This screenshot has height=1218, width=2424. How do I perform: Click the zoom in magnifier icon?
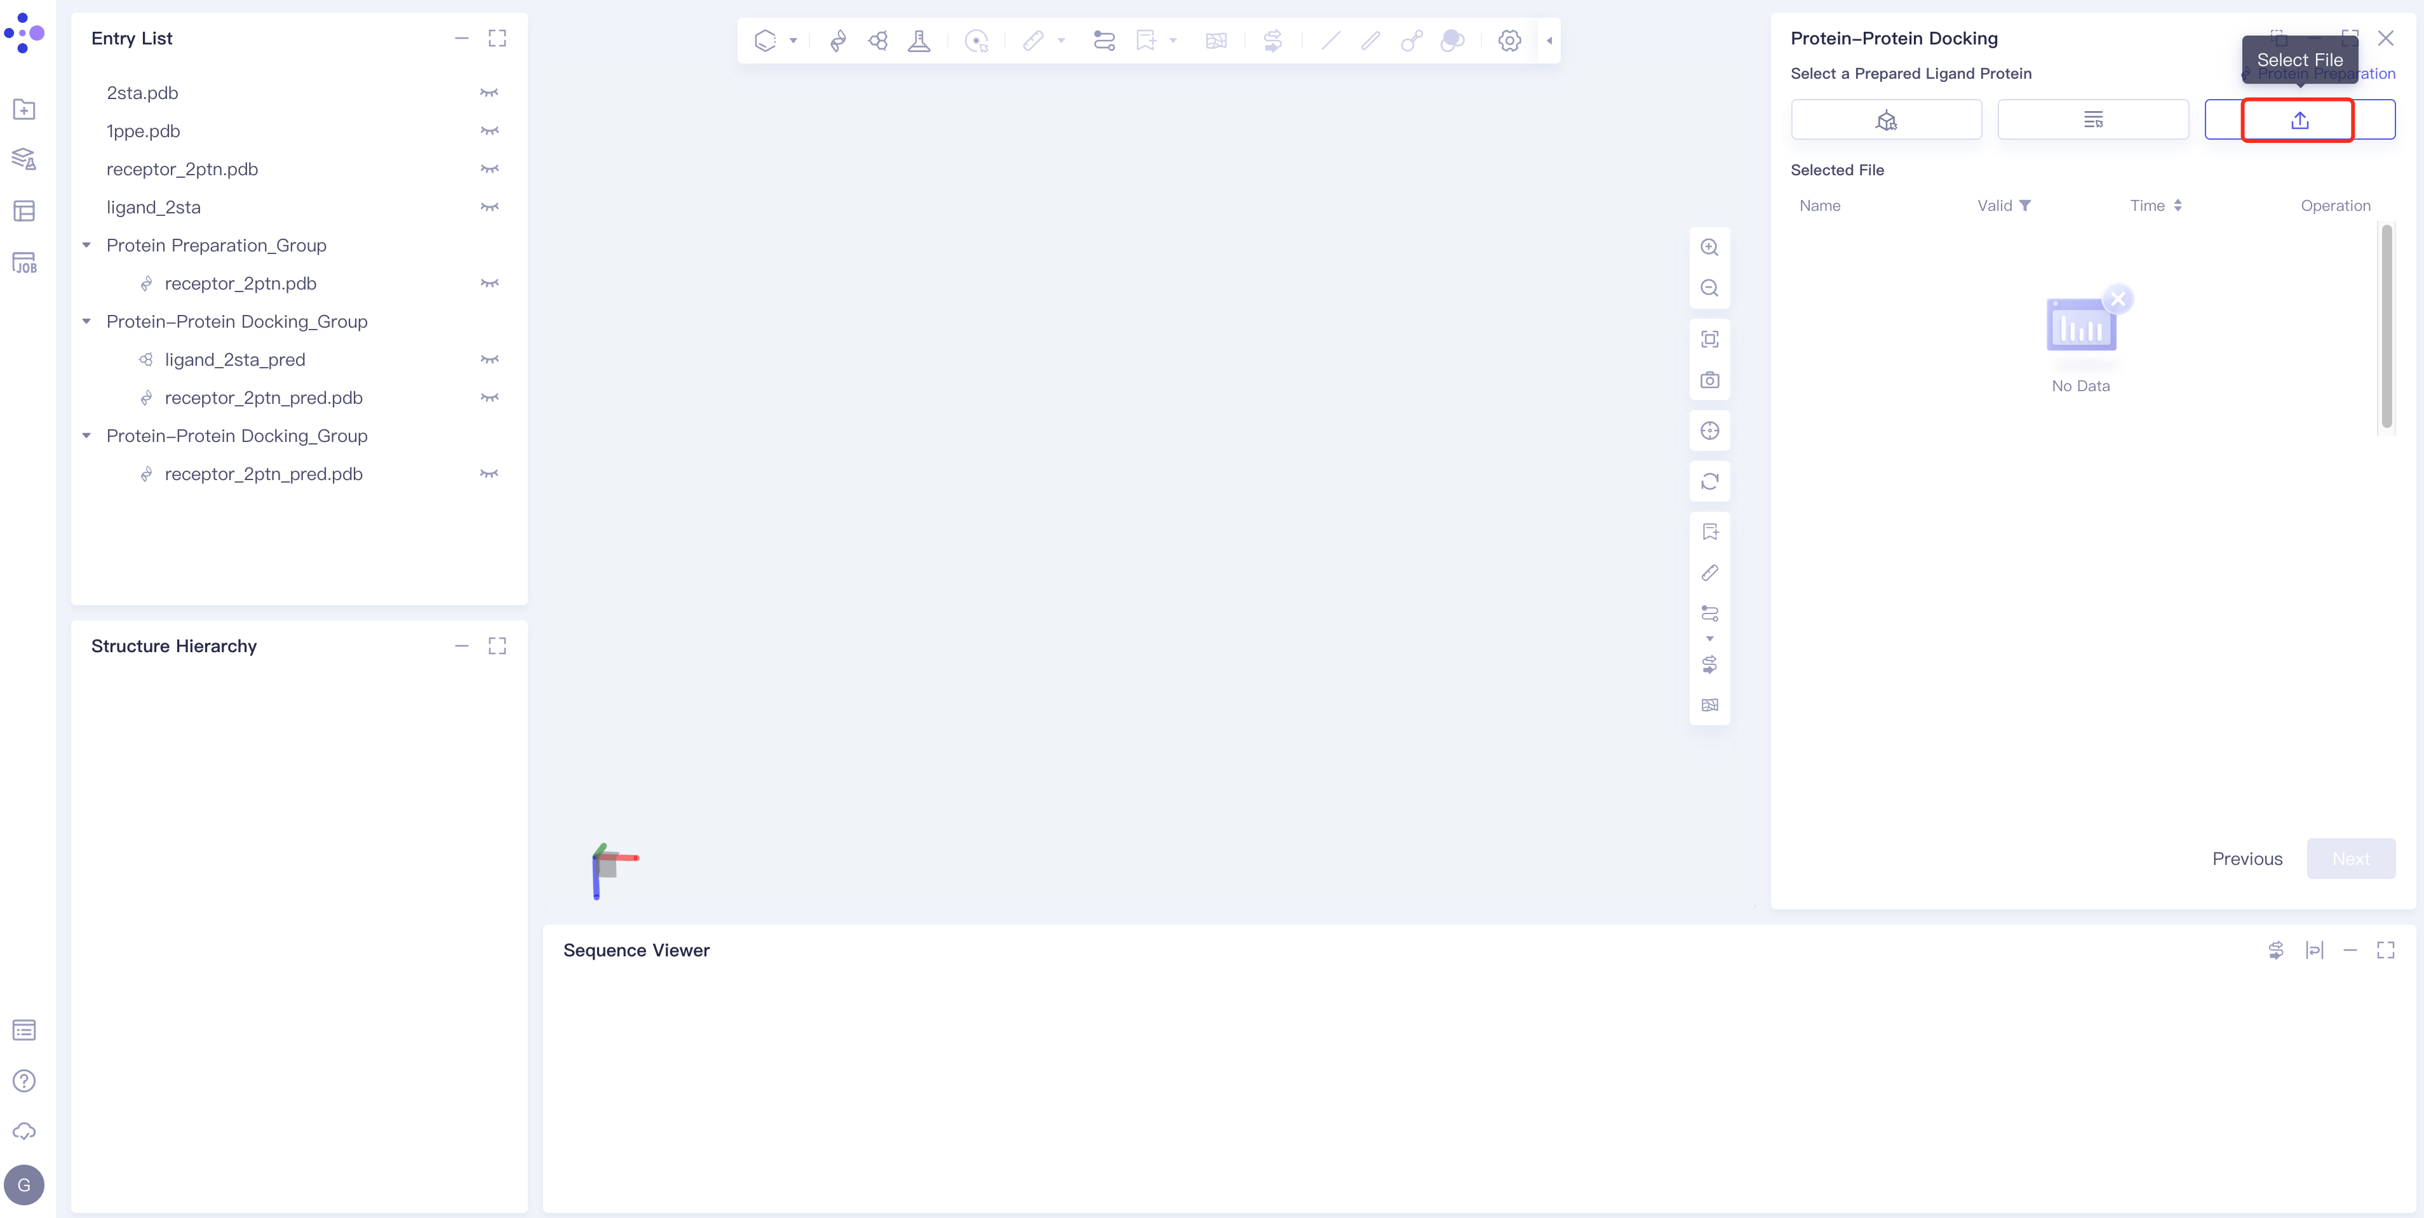[x=1710, y=248]
